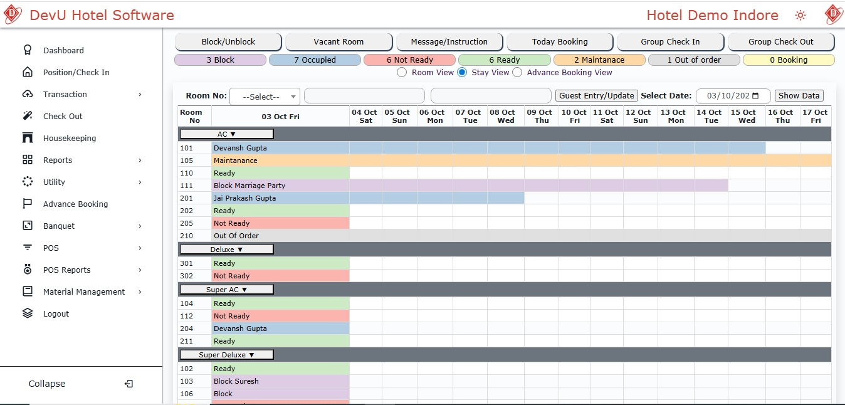Select the Room View radio button

tap(402, 73)
